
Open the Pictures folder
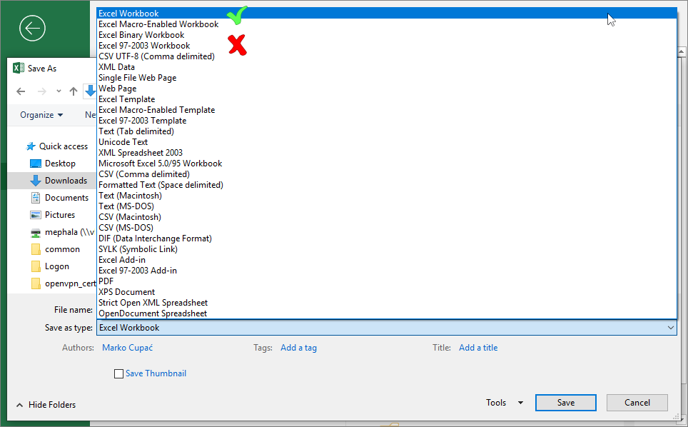53,215
